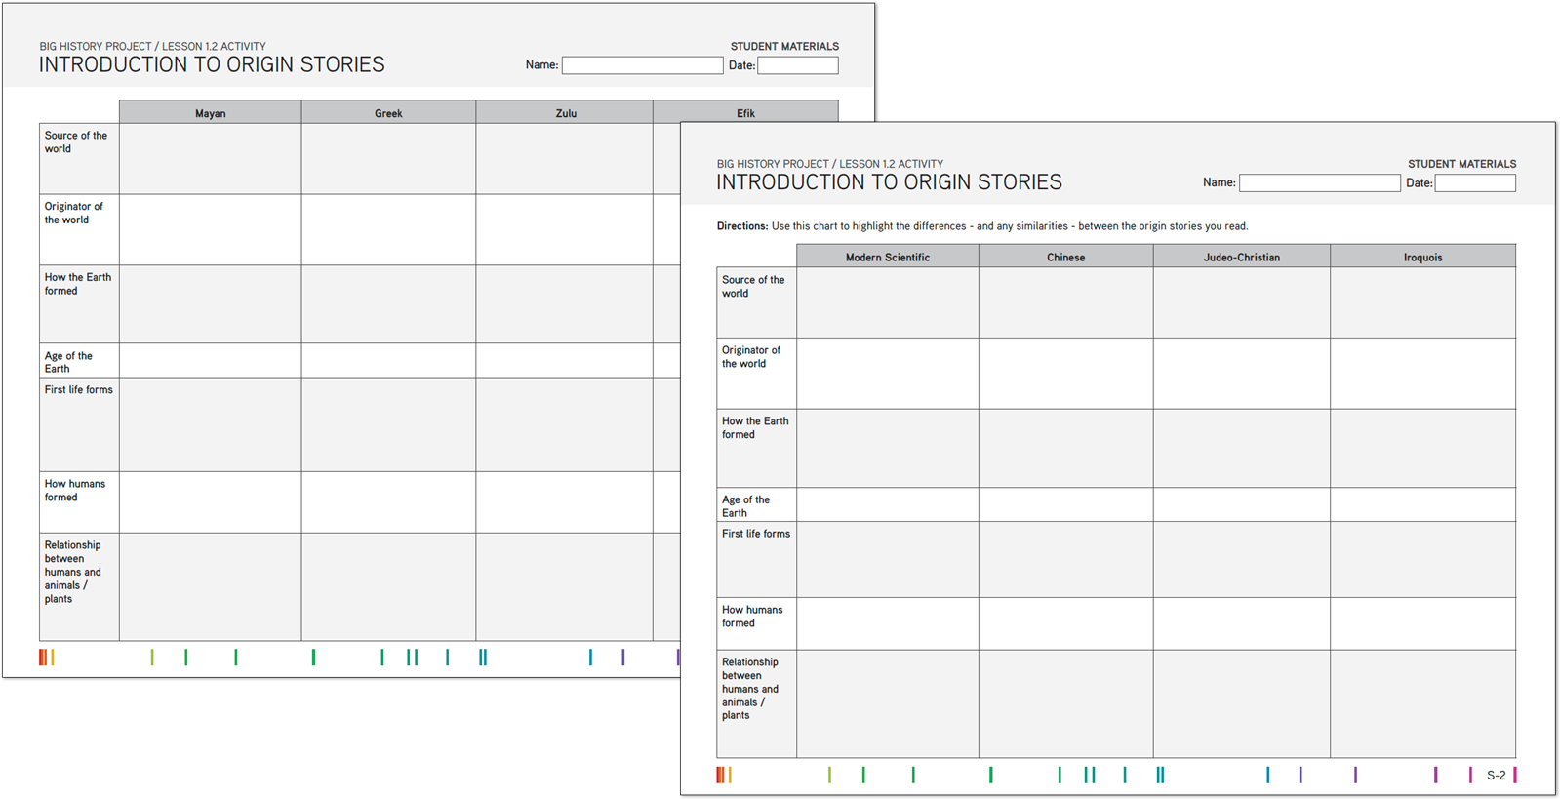Select the Zulu column header on back page
1560x799 pixels.
click(x=566, y=112)
